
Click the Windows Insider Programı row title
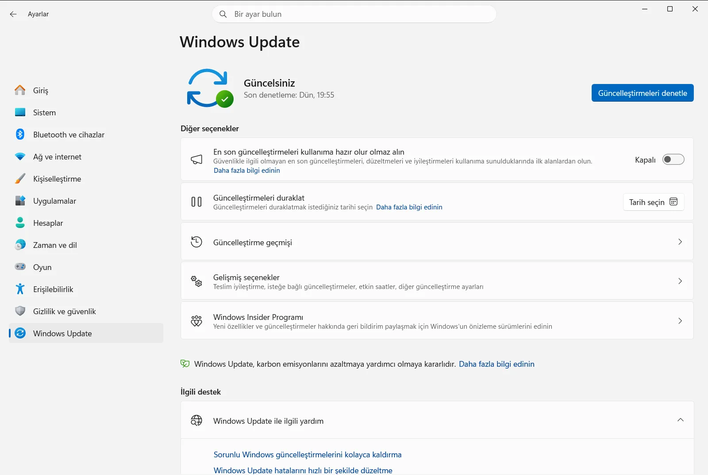coord(258,317)
